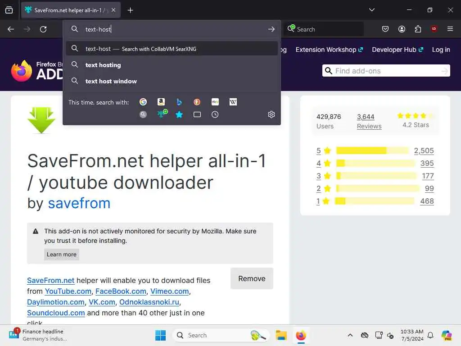The height and width of the screenshot is (346, 461).
Task: Click the five-star rating bar
Action: pyautogui.click(x=372, y=150)
